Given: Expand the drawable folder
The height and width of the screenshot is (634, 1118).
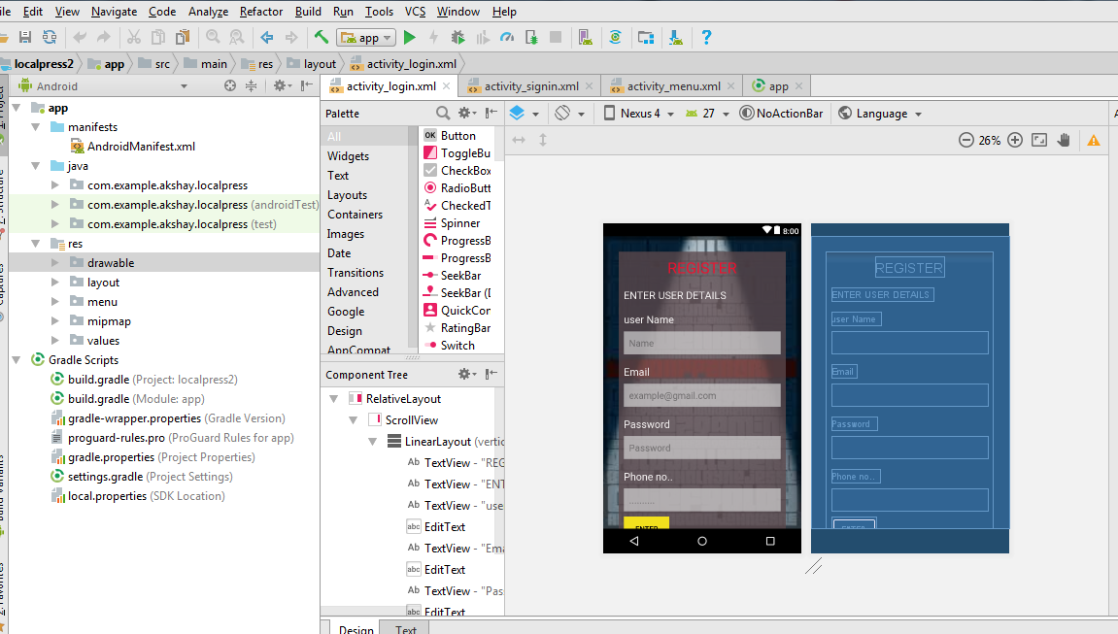Looking at the screenshot, I should [x=55, y=263].
